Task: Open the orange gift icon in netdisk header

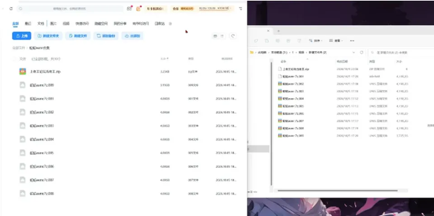Action: (x=138, y=9)
